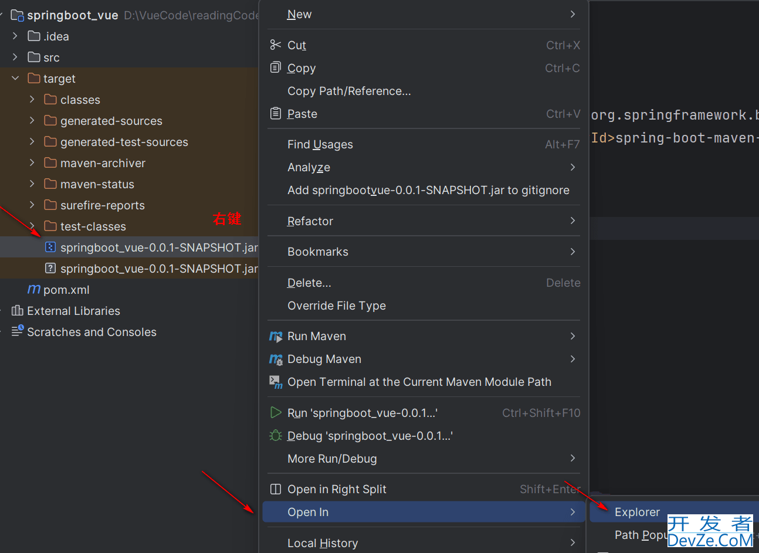Click the selected jar file archive icon
Screen dimensions: 759x553
coord(50,247)
